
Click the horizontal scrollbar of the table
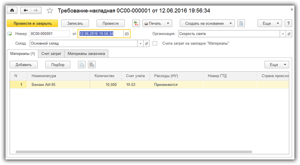134,152
